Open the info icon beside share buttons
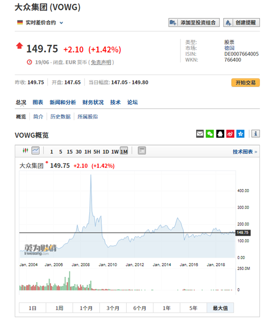The image size is (265, 321). [x=256, y=134]
